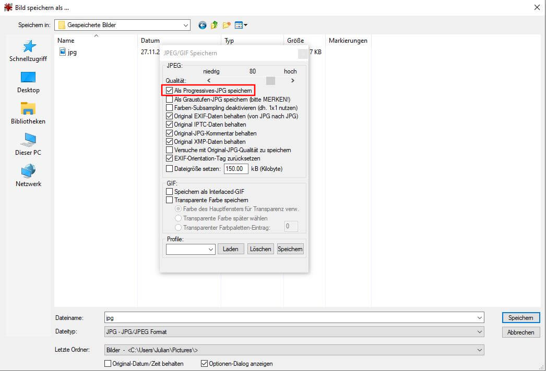Image resolution: width=546 pixels, height=371 pixels.
Task: Open Letzte Ordner dropdown
Action: [x=294, y=350]
